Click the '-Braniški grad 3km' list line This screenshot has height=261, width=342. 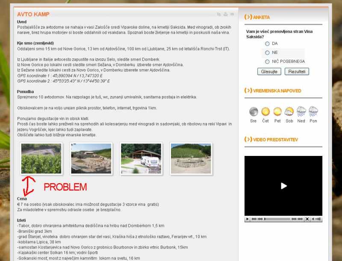[35, 231]
